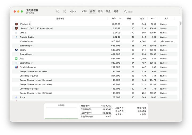192x135 pixels.
Task: Open the 网络 tab
Action: 116,11
